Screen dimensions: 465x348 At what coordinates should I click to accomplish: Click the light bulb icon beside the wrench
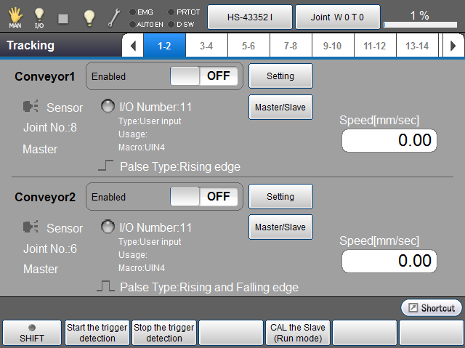click(x=88, y=17)
